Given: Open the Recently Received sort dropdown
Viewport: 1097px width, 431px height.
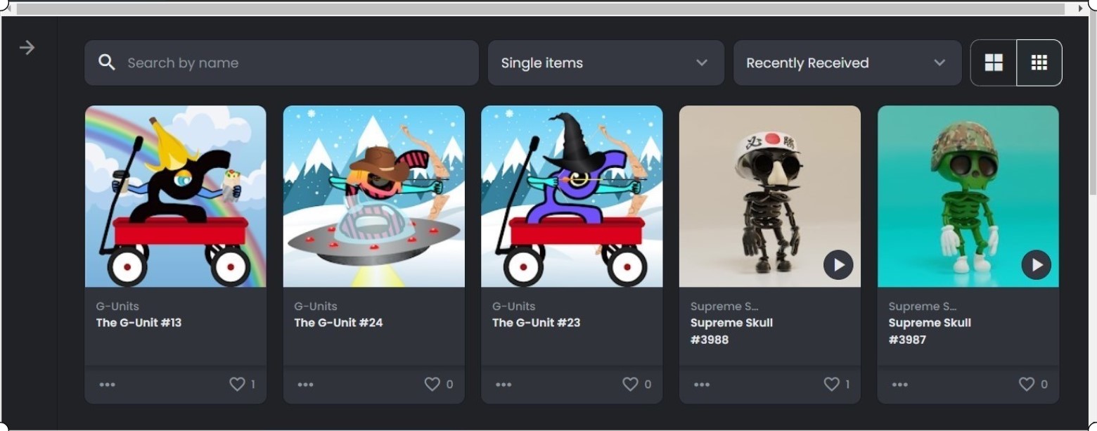Looking at the screenshot, I should 847,63.
